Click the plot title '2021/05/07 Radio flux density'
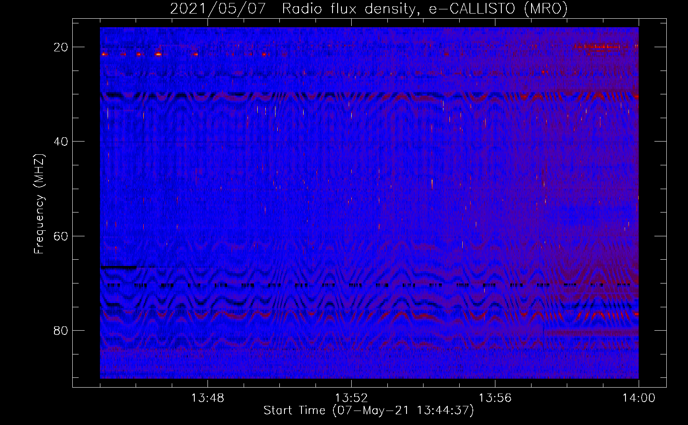The height and width of the screenshot is (425, 688). pyautogui.click(x=293, y=9)
